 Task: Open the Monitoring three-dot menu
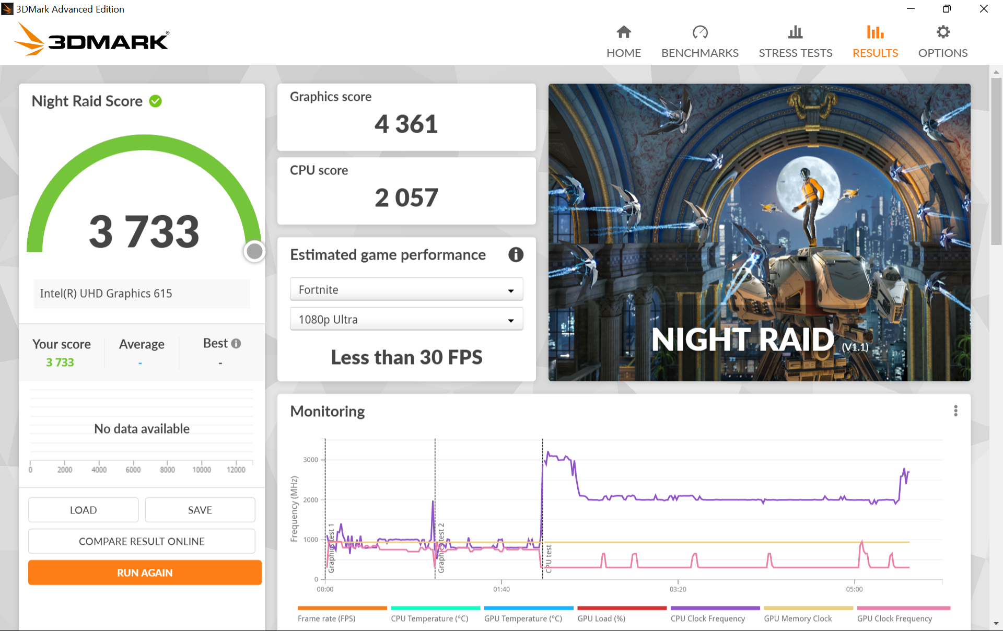point(955,411)
